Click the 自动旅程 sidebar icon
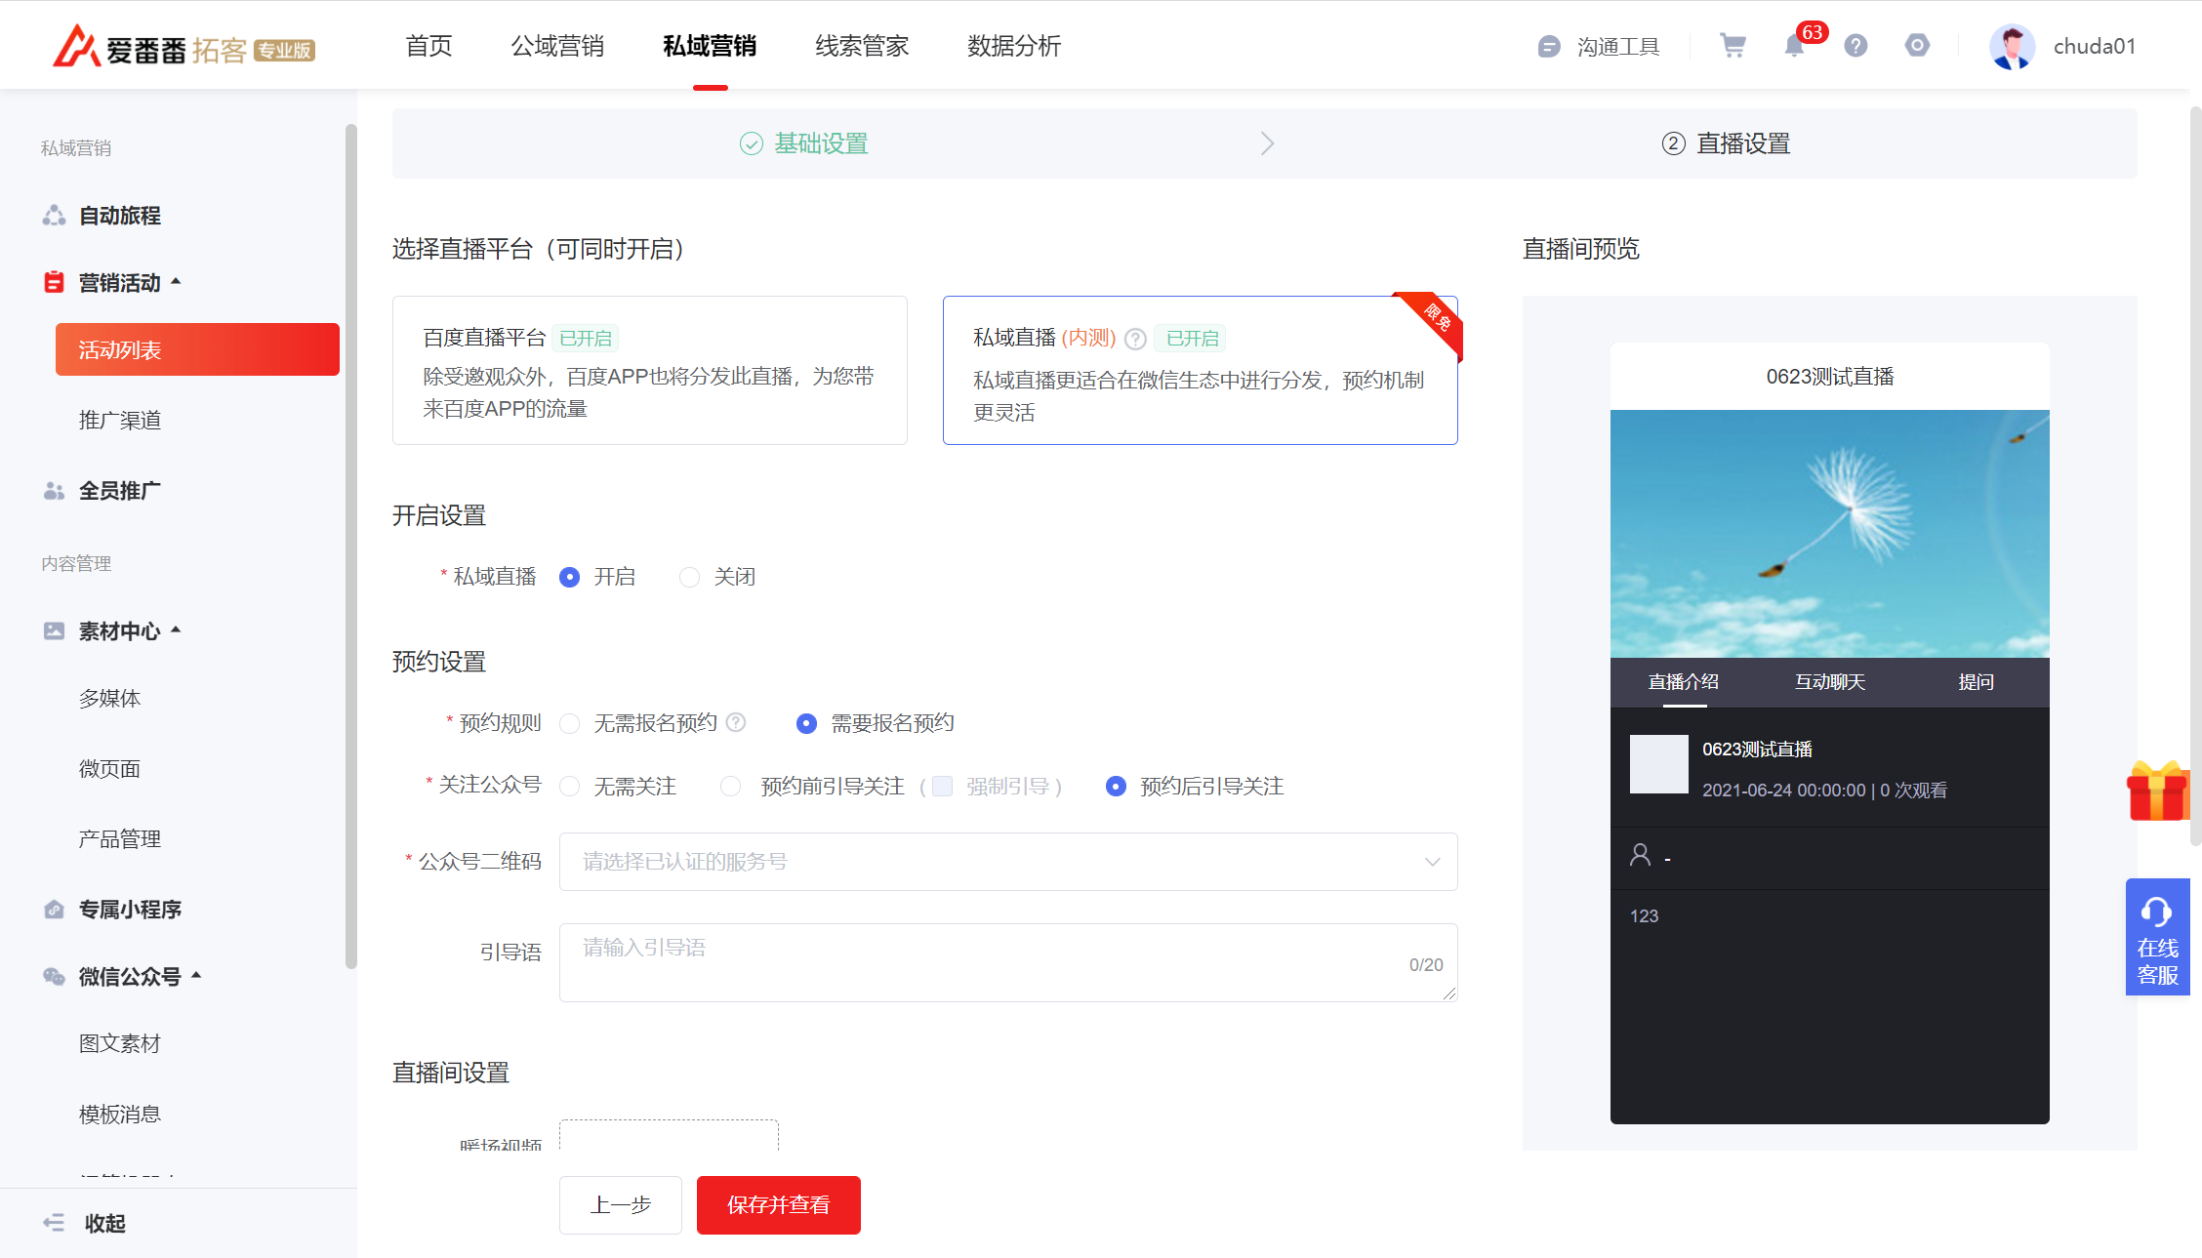The width and height of the screenshot is (2202, 1258). 54,216
